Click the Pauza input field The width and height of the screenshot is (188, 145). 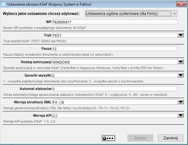pos(115,49)
